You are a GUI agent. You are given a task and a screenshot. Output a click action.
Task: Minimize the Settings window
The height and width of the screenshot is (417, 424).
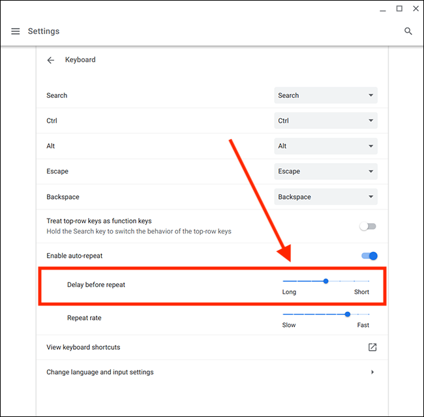point(381,8)
